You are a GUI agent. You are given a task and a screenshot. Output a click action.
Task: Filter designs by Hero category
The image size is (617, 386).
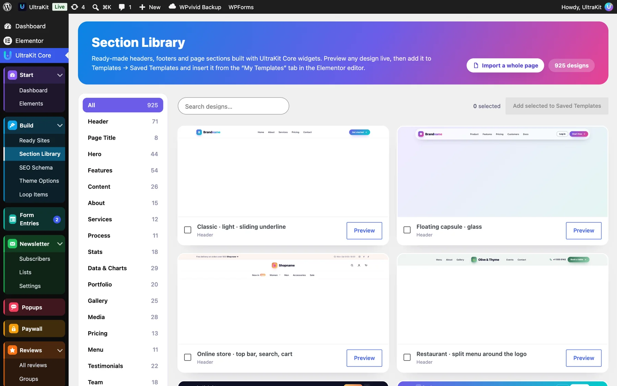123,154
